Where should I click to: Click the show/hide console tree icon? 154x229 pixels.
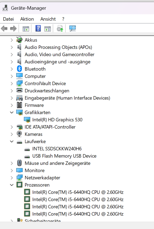(26, 29)
